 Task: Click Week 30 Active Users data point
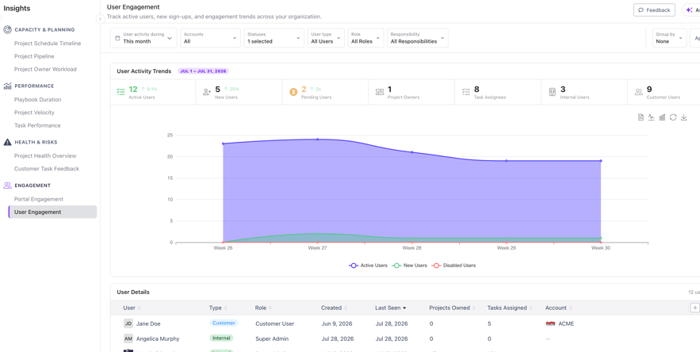(x=601, y=161)
